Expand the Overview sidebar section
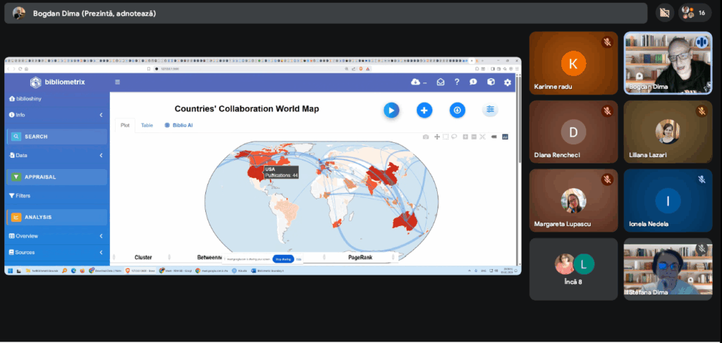The height and width of the screenshot is (343, 722). 56,236
